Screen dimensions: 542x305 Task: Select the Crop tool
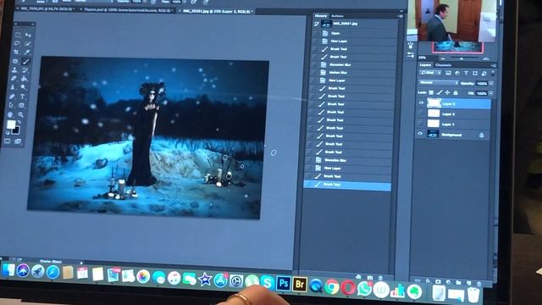(x=16, y=53)
